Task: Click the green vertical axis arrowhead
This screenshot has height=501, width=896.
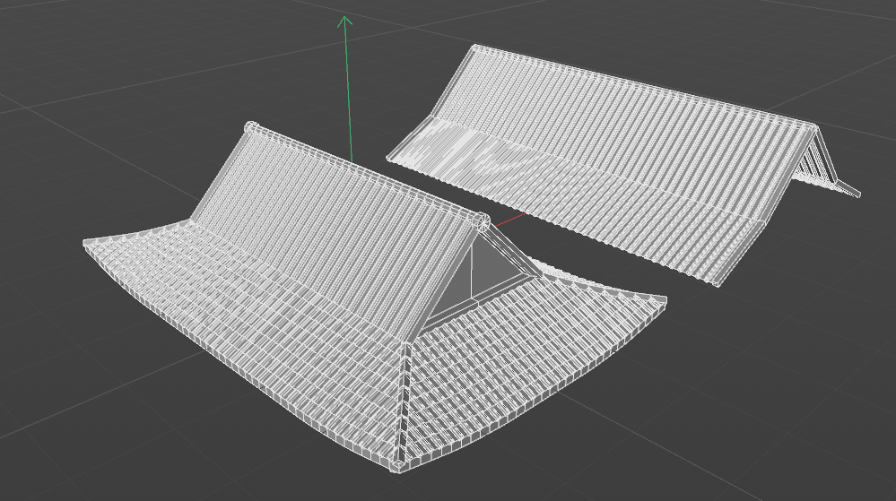Action: [344, 22]
